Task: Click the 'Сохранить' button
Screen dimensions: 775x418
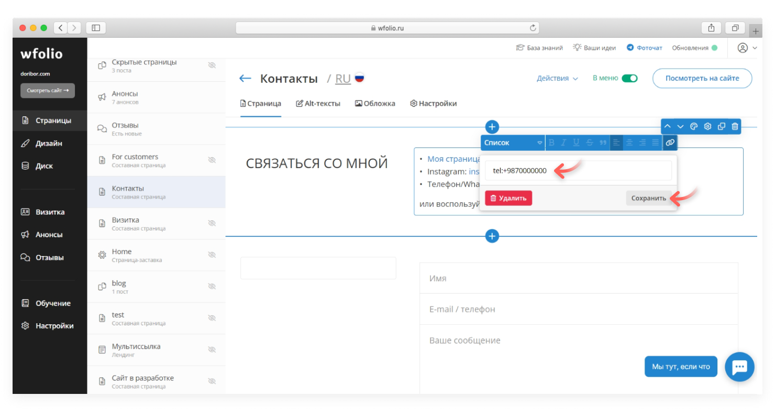Action: (x=648, y=198)
